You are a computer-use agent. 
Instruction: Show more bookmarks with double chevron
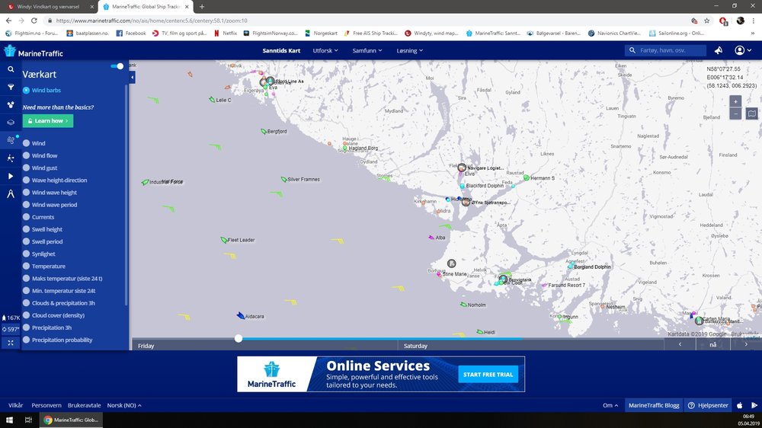point(753,33)
